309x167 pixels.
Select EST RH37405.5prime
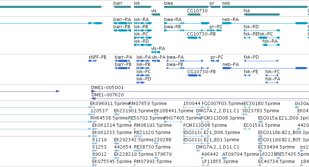pos(183,118)
